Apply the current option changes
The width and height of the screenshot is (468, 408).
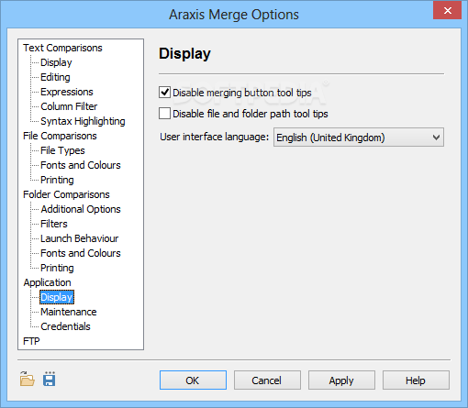pos(341,380)
